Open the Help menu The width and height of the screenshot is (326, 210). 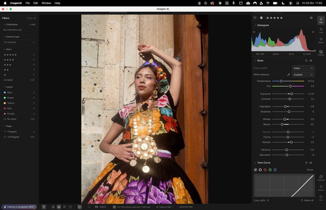coord(57,3)
